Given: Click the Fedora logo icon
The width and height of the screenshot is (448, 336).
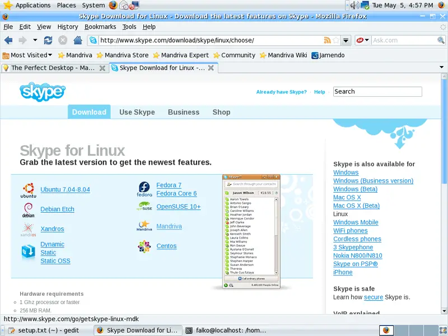Looking at the screenshot, I should point(144,189).
